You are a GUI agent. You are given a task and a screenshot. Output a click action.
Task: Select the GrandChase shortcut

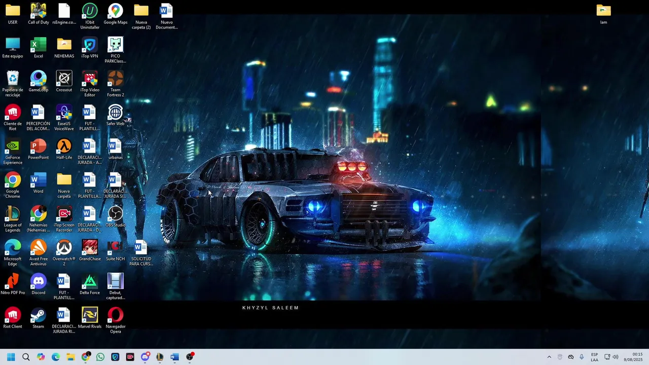90,250
